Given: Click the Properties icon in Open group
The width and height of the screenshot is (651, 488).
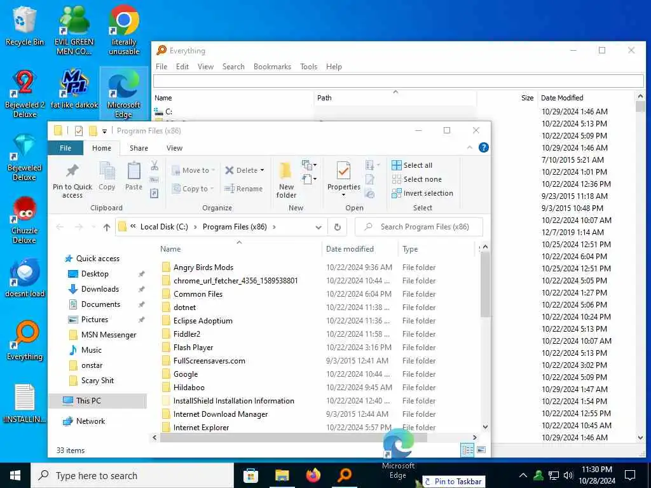Looking at the screenshot, I should pyautogui.click(x=343, y=171).
